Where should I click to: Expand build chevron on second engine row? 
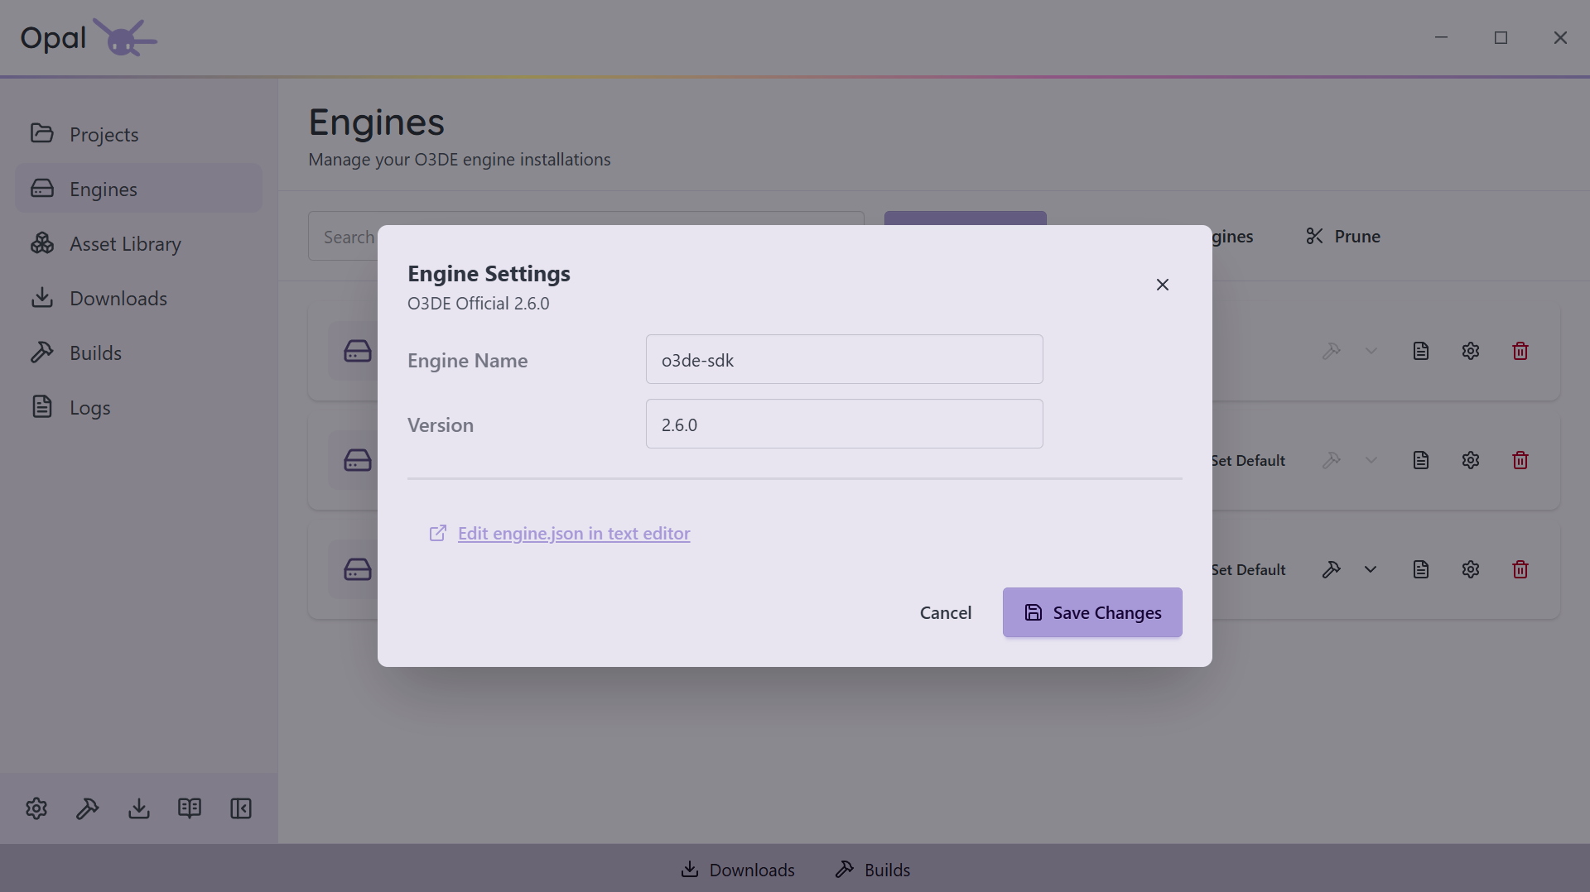click(x=1371, y=460)
